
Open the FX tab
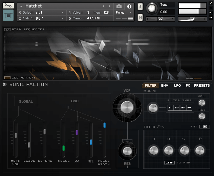188,86
